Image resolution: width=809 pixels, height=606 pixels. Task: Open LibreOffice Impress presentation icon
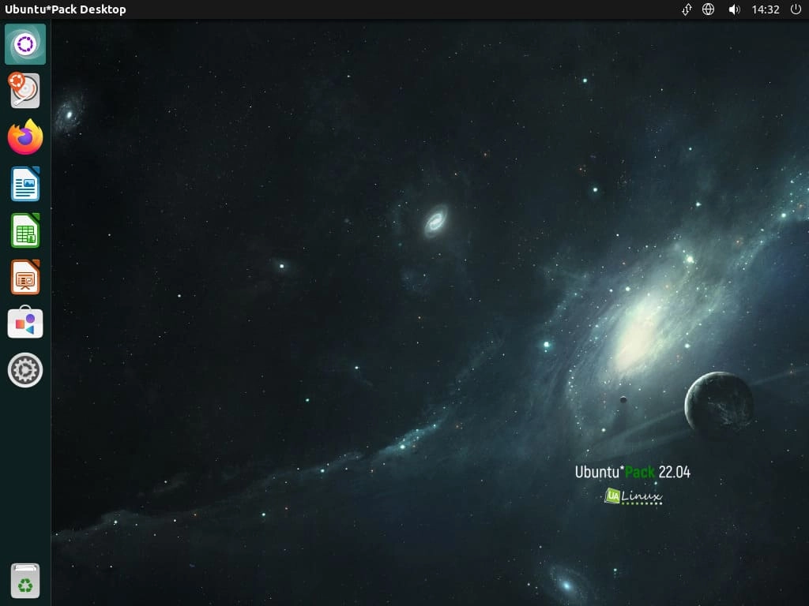tap(25, 277)
